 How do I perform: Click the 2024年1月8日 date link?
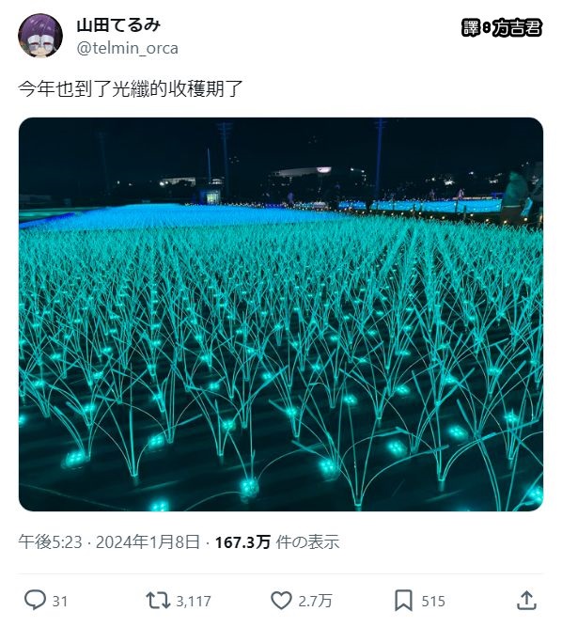(x=148, y=542)
